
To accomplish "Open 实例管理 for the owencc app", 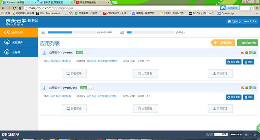I will (220, 73).
